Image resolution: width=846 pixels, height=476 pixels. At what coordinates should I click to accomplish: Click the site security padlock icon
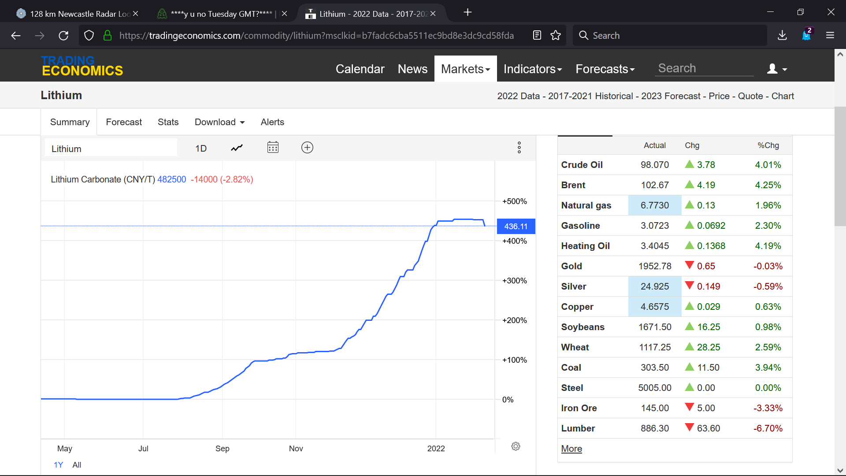click(x=107, y=36)
